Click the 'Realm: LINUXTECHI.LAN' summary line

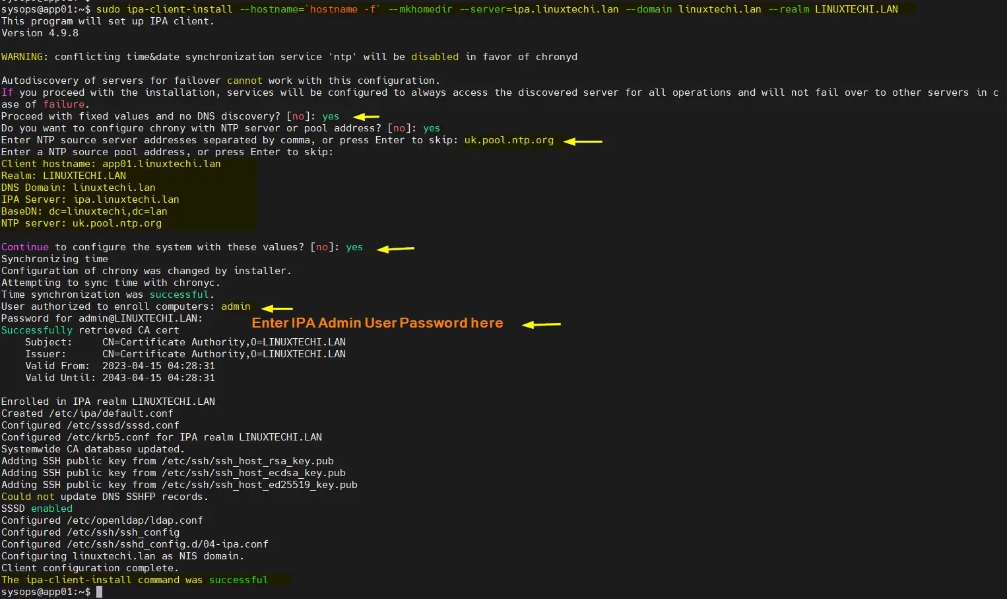tap(63, 176)
